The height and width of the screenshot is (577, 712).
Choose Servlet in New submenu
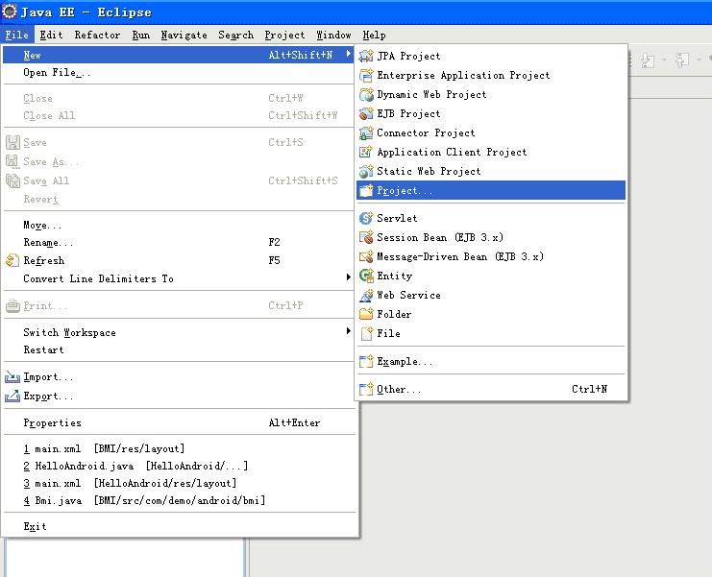[x=491, y=218]
